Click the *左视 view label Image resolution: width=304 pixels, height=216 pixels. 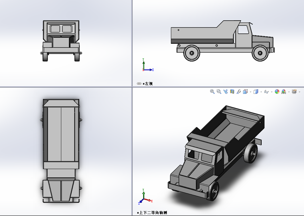[x=148, y=84]
